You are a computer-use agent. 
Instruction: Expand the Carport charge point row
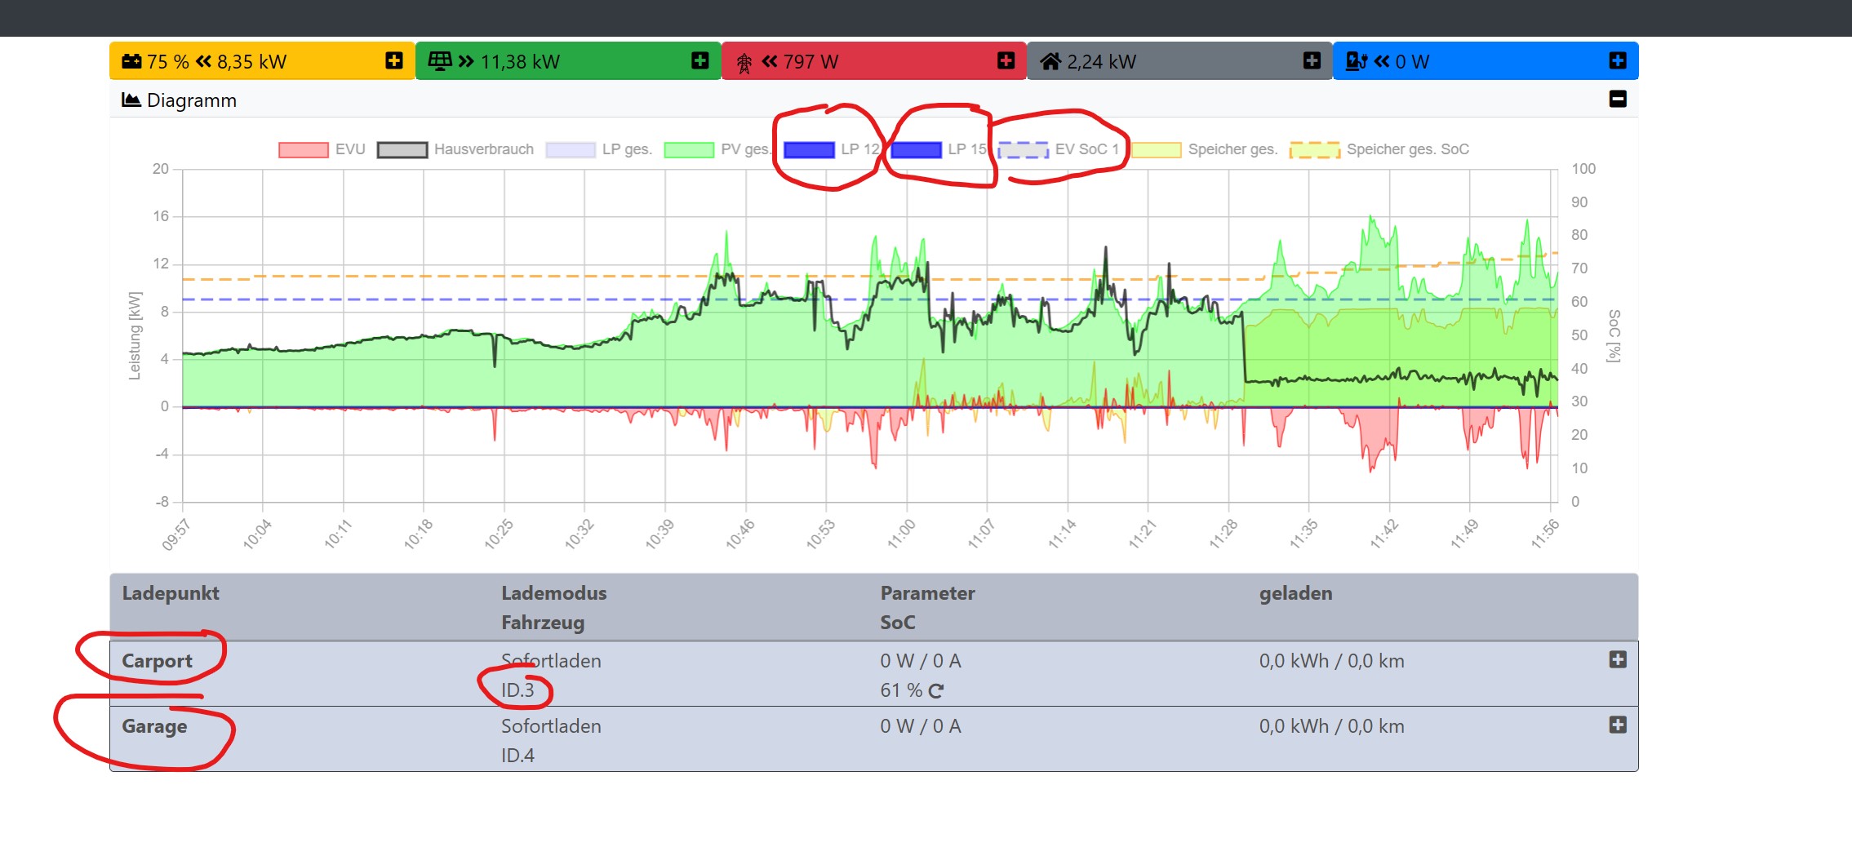tap(1617, 659)
